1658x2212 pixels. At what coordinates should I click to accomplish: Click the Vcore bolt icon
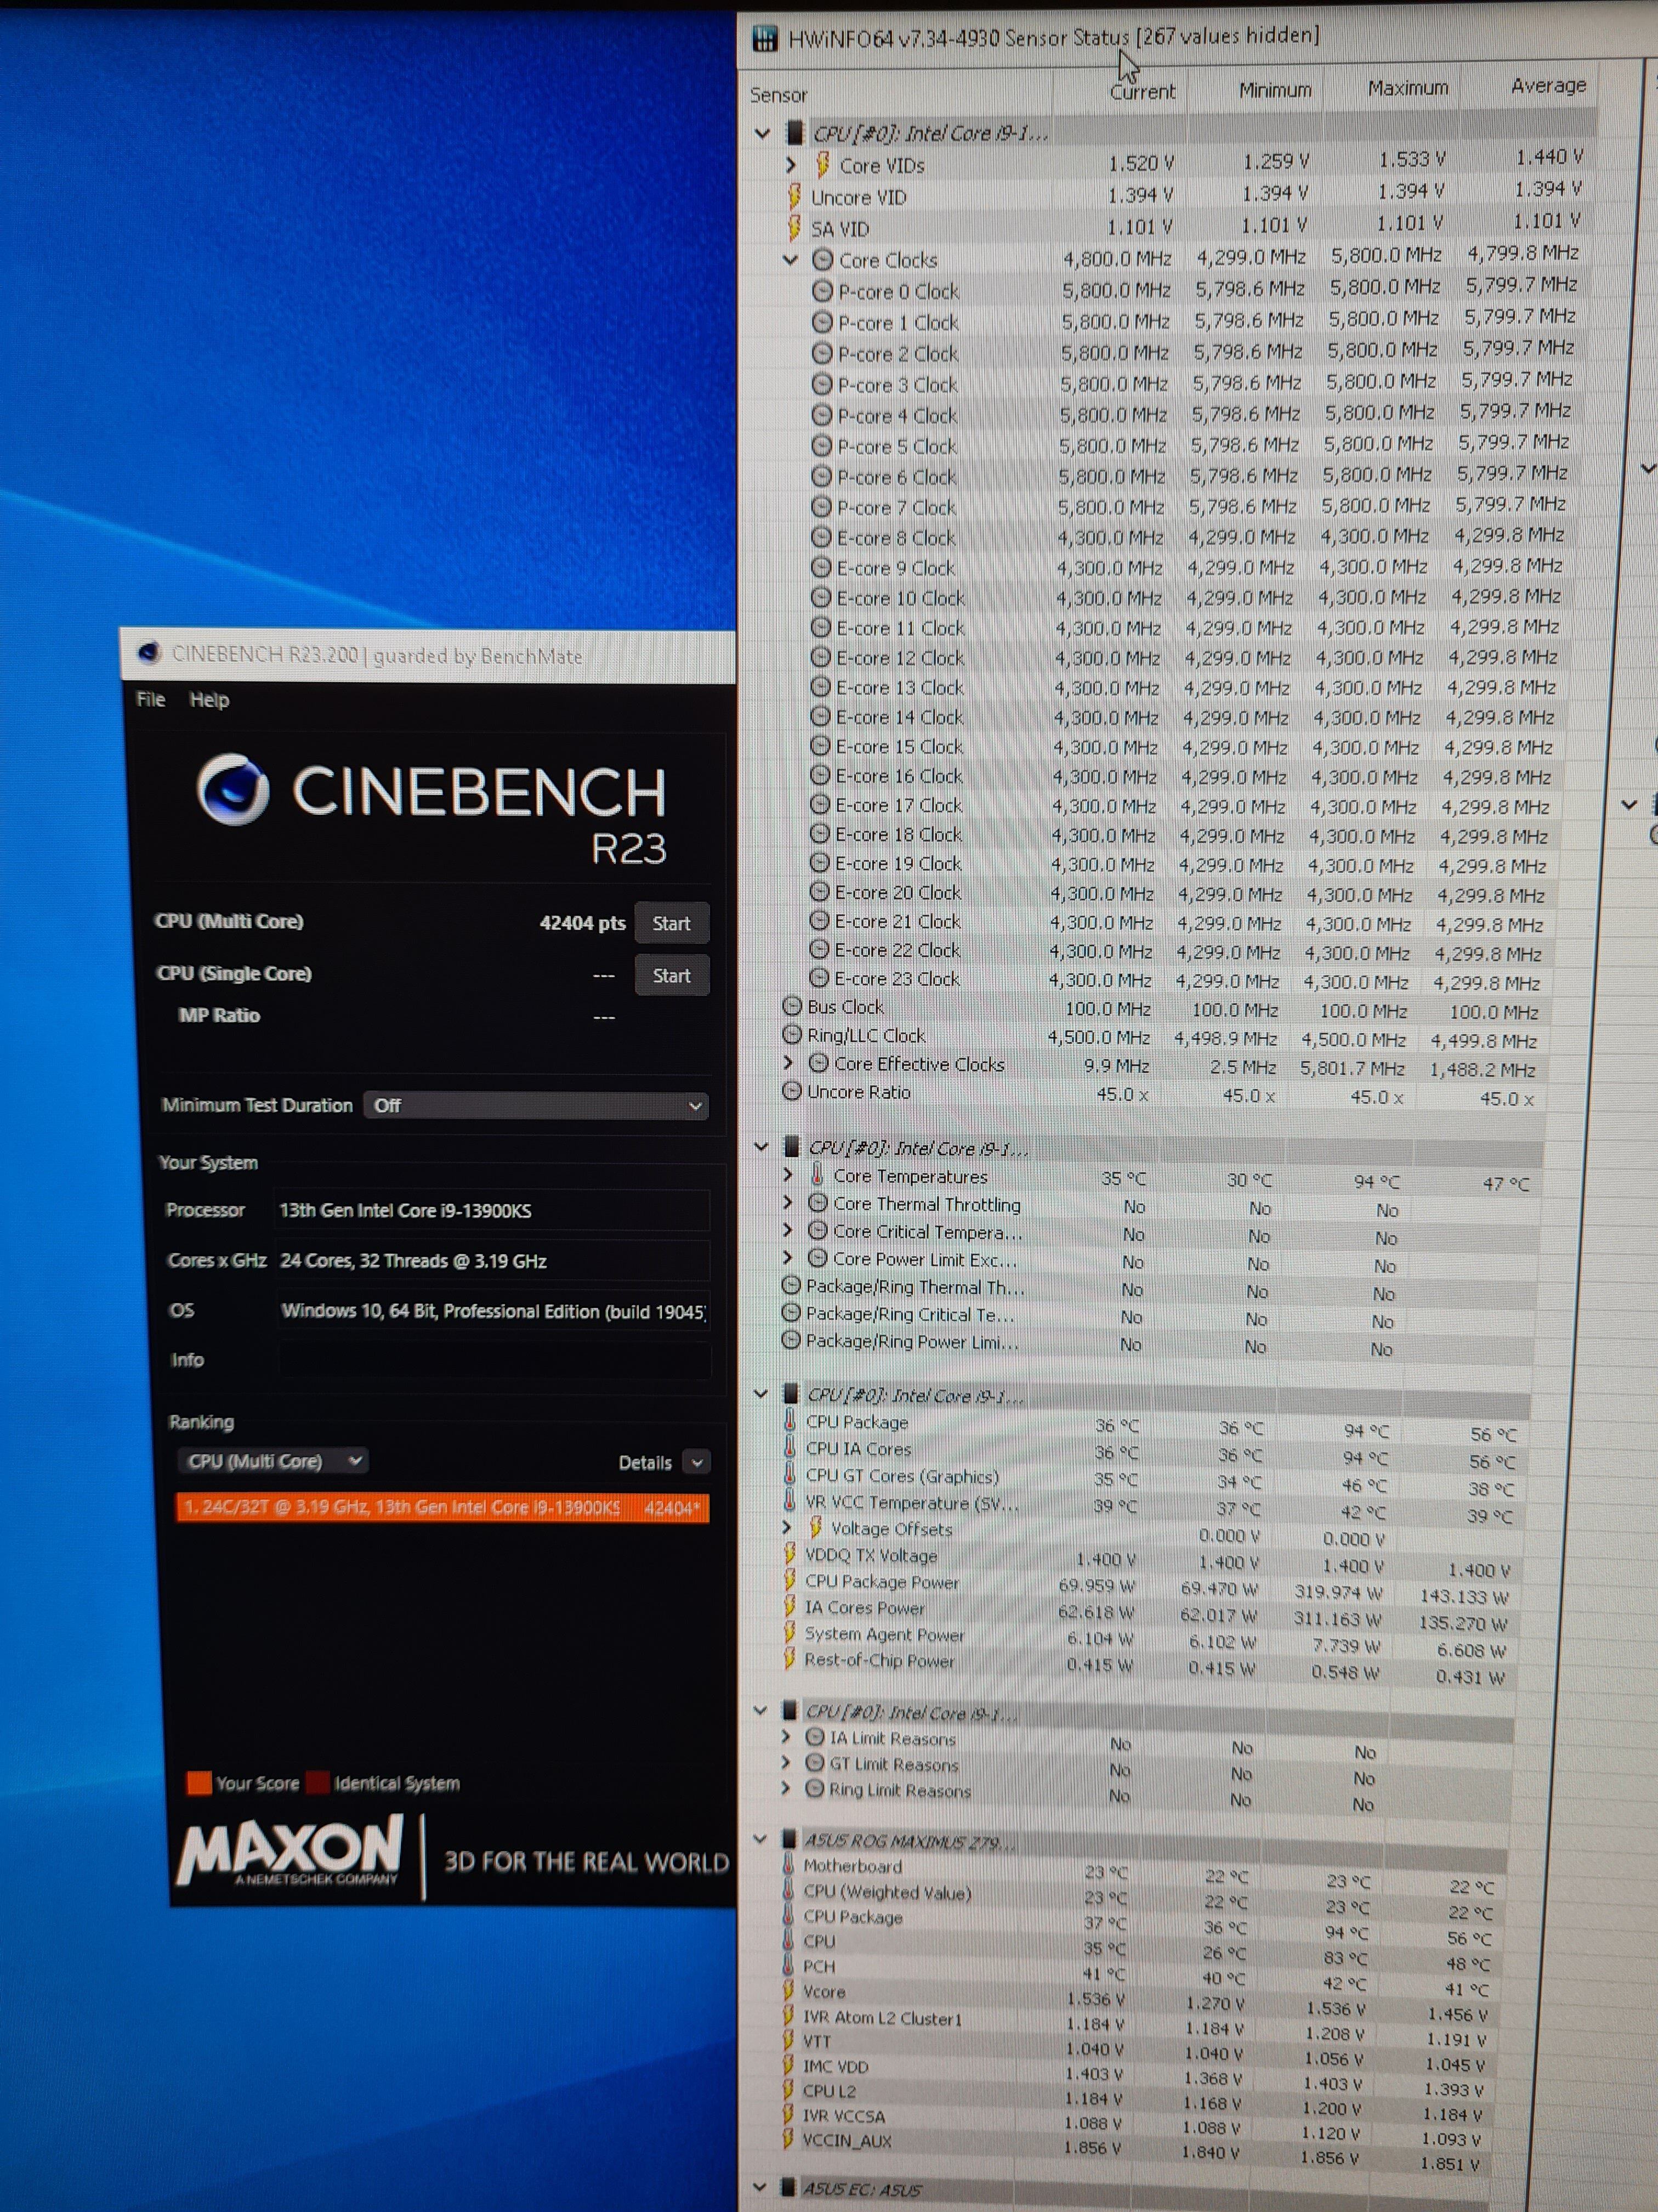pos(788,1990)
